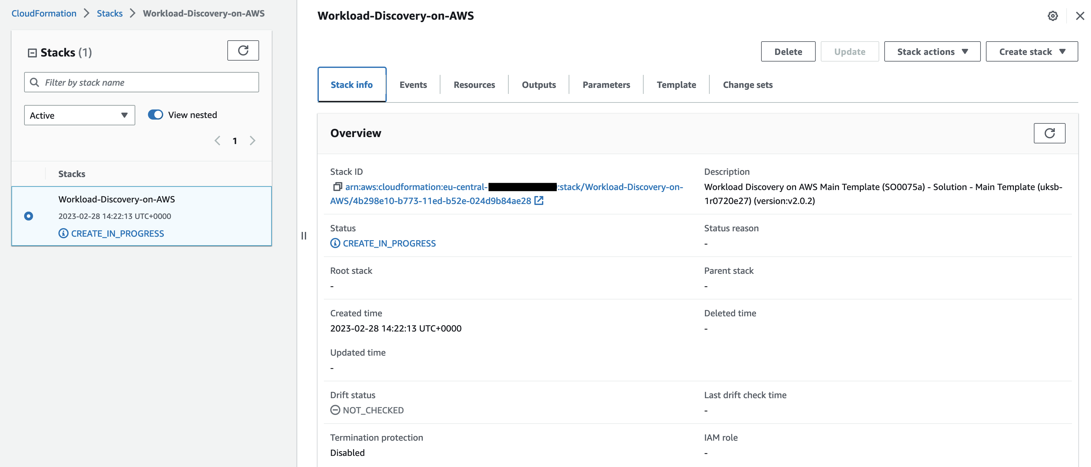
Task: Click the NOT_CHECKED drift status icon
Action: (x=335, y=410)
